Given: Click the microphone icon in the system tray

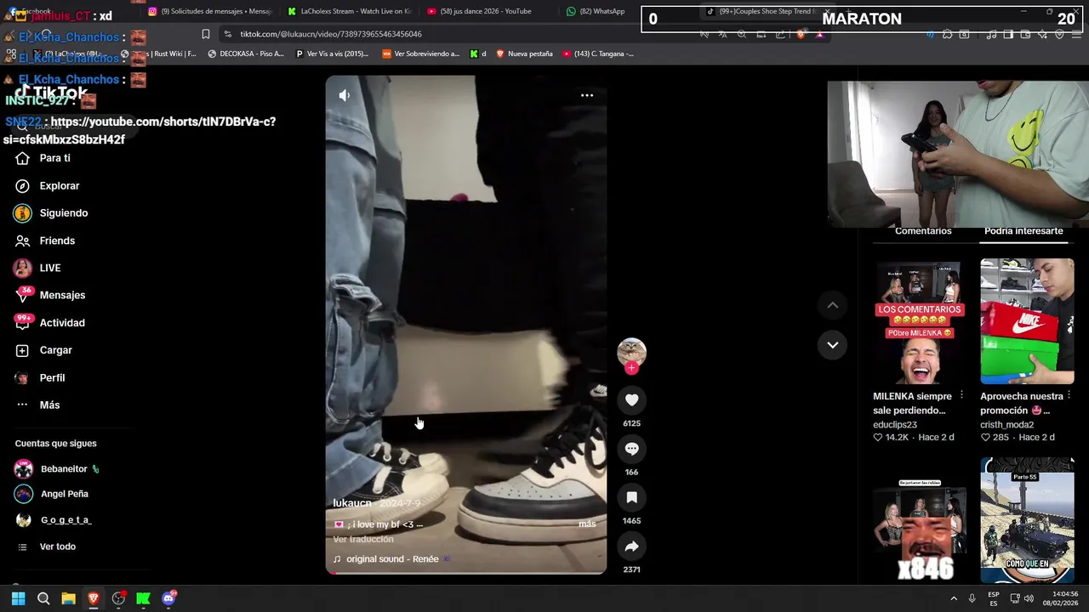Looking at the screenshot, I should [972, 598].
